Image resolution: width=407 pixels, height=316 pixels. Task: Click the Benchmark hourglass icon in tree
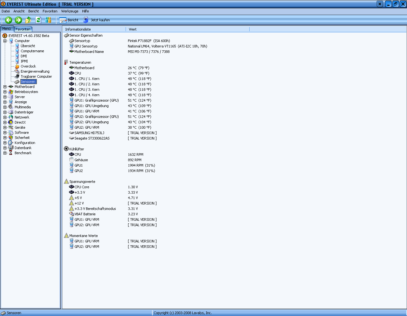pyautogui.click(x=11, y=153)
